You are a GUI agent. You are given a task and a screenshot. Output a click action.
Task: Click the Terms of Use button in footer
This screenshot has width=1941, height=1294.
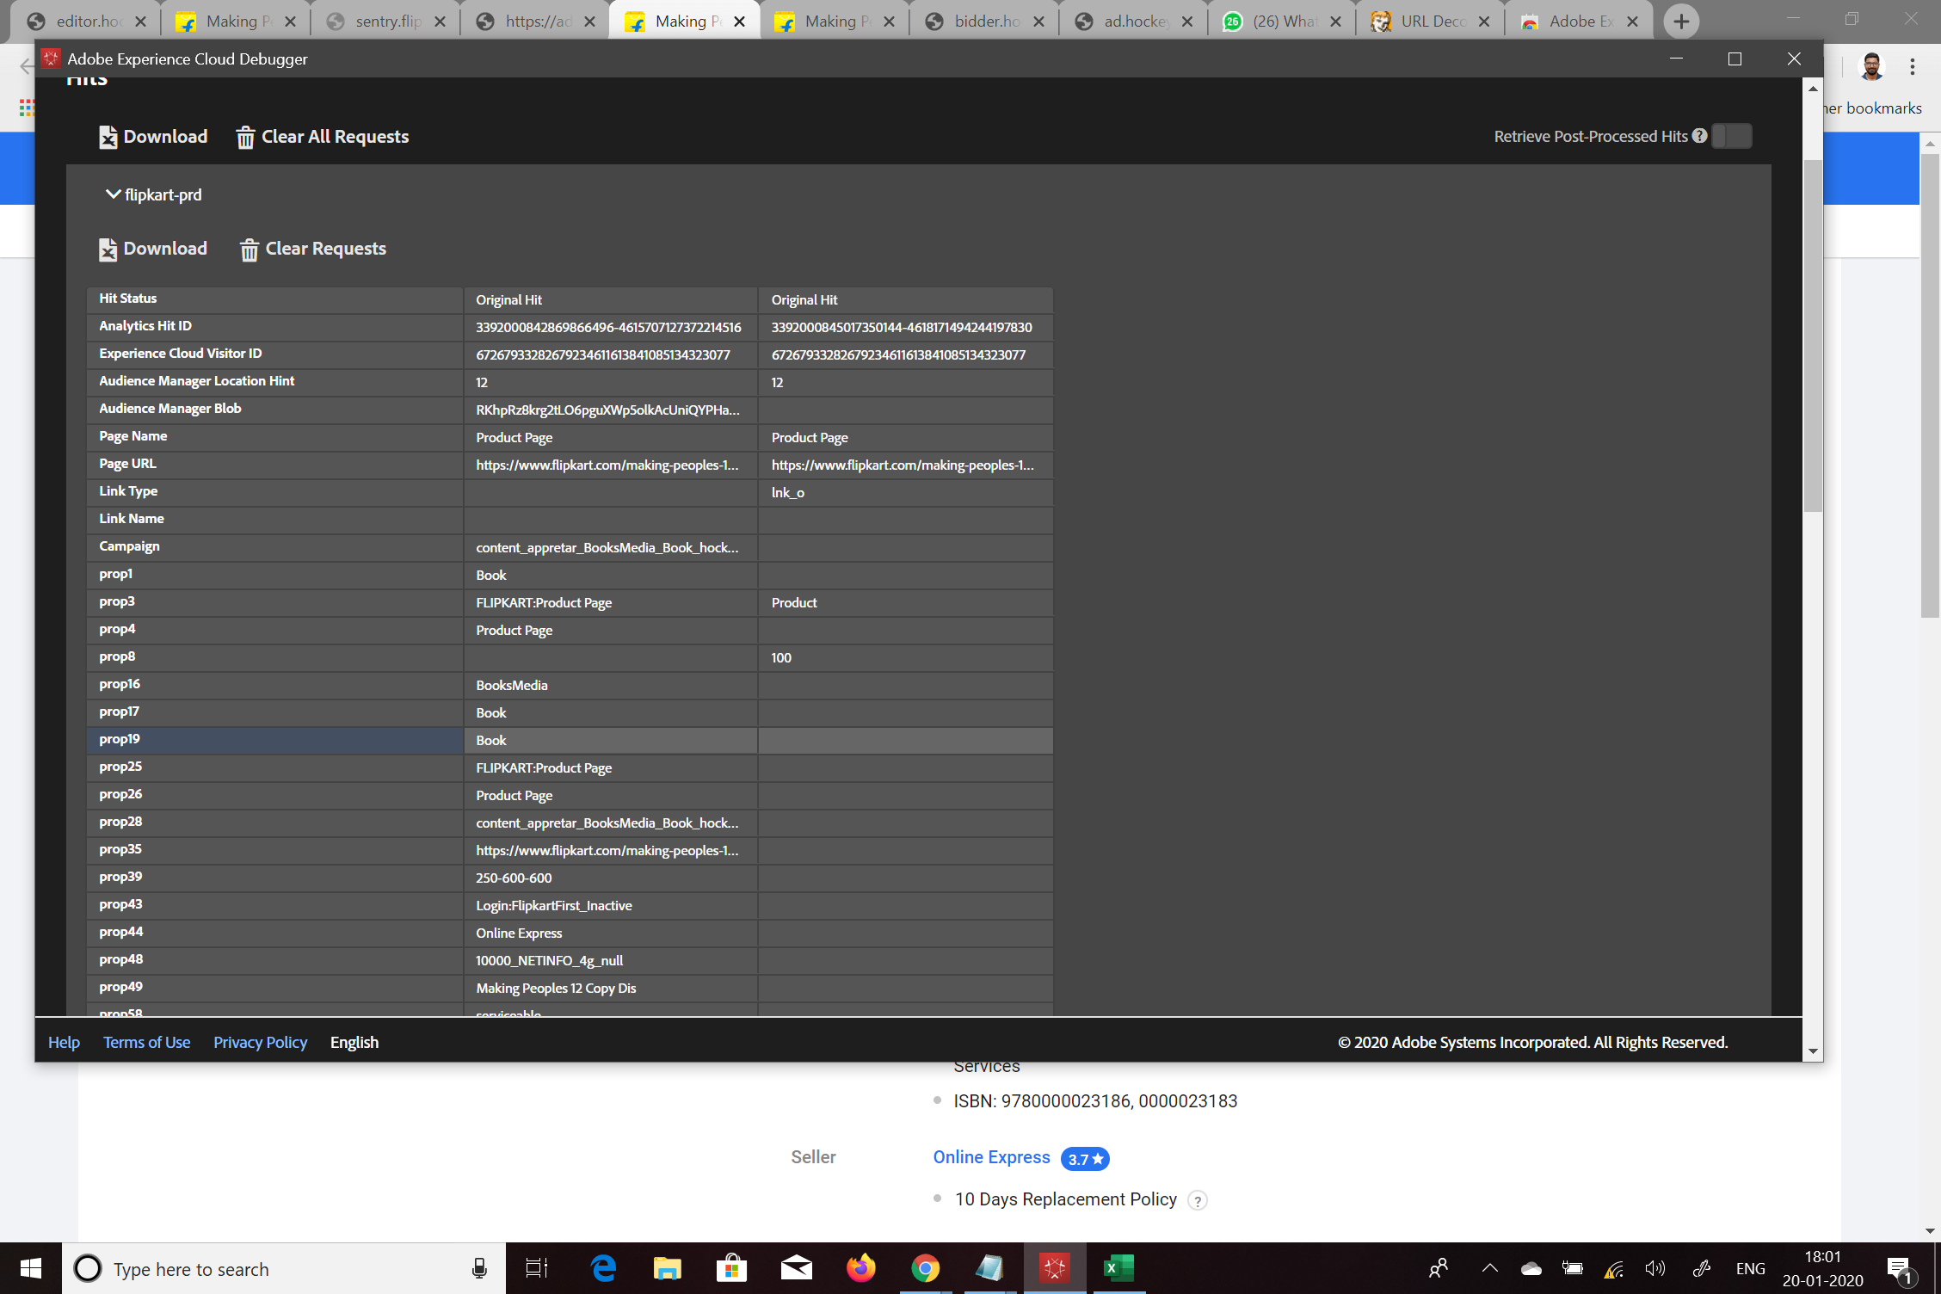point(145,1041)
